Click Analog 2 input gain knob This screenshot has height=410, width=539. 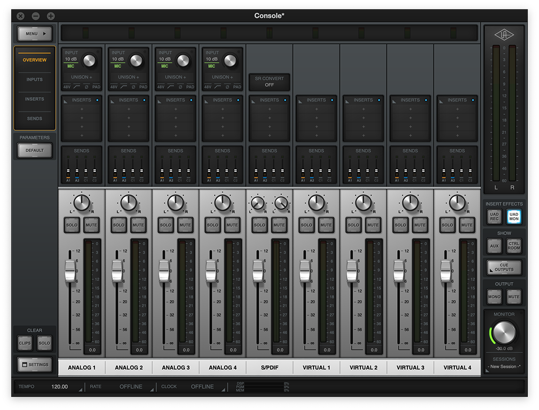coord(136,61)
